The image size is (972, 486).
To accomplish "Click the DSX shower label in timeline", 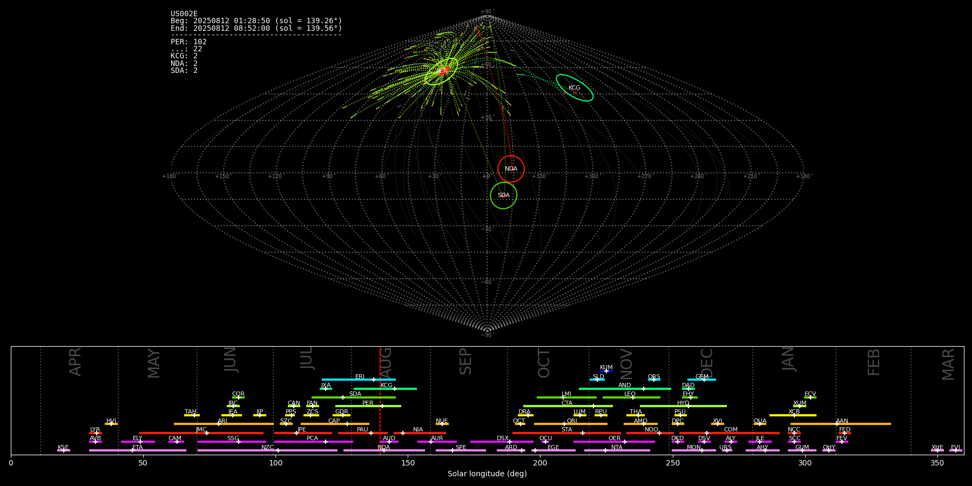I will 503,438.
